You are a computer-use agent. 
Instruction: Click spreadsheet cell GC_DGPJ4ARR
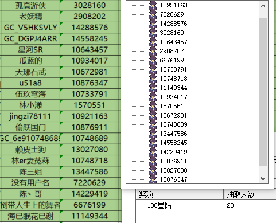click(30, 38)
